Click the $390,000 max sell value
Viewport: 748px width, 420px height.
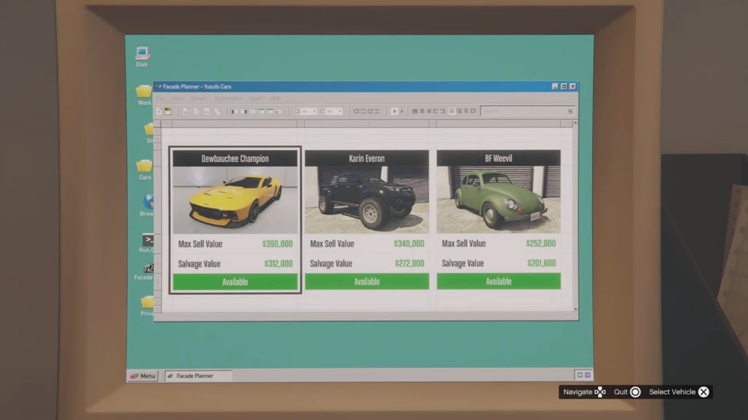278,244
